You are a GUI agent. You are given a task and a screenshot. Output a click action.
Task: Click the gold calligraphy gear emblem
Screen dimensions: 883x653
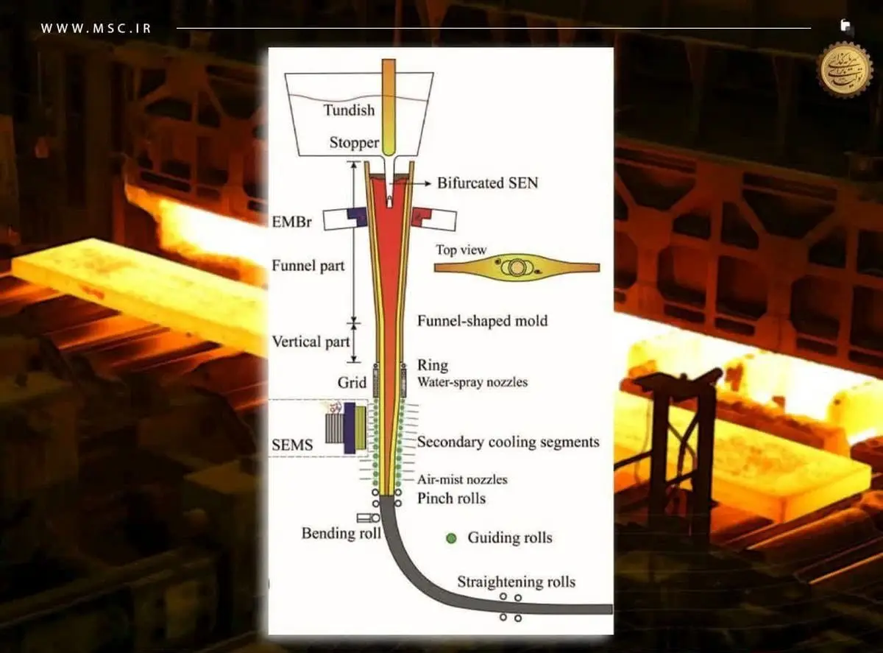[x=845, y=70]
